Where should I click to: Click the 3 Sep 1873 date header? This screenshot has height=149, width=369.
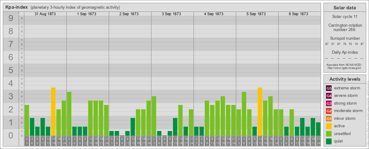pos(171,14)
